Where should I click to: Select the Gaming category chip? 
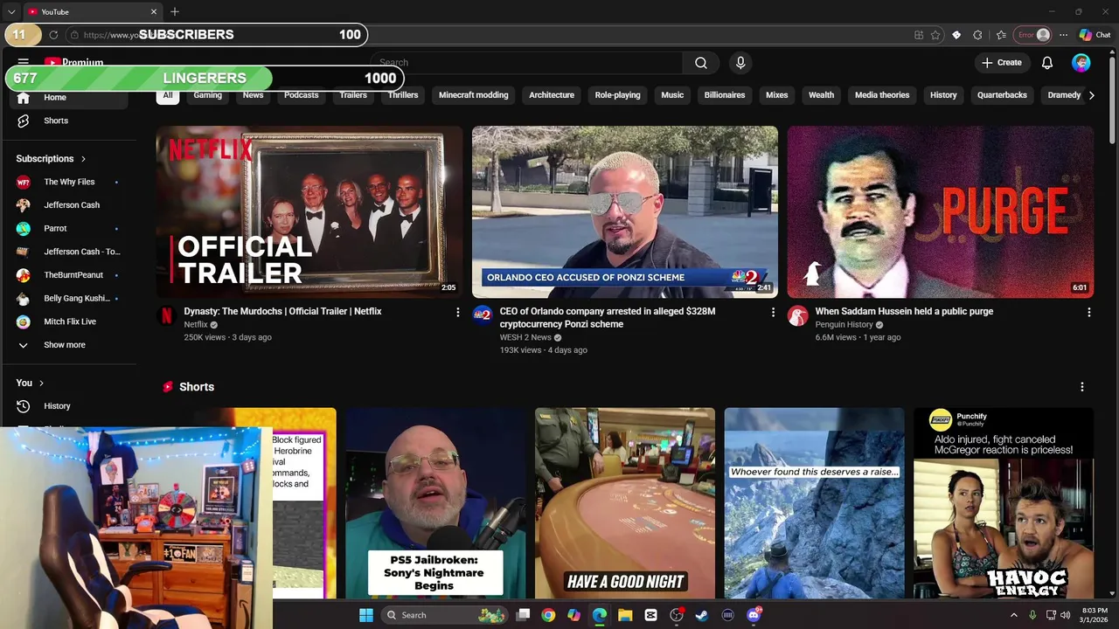(x=207, y=95)
